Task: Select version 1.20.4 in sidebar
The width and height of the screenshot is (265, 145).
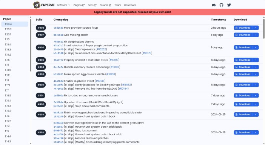Action: pos(15,24)
